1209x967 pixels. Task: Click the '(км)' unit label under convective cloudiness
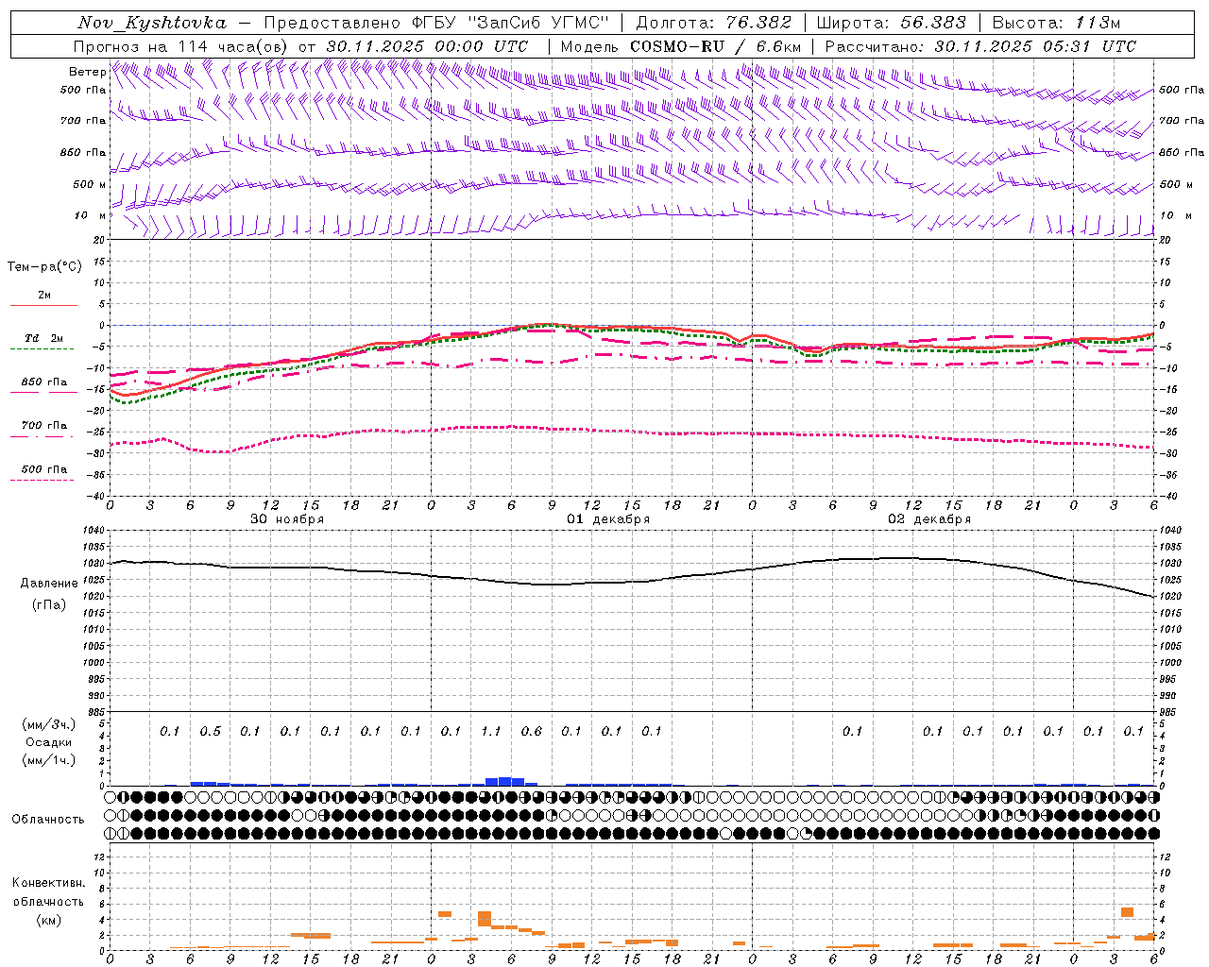pyautogui.click(x=49, y=920)
